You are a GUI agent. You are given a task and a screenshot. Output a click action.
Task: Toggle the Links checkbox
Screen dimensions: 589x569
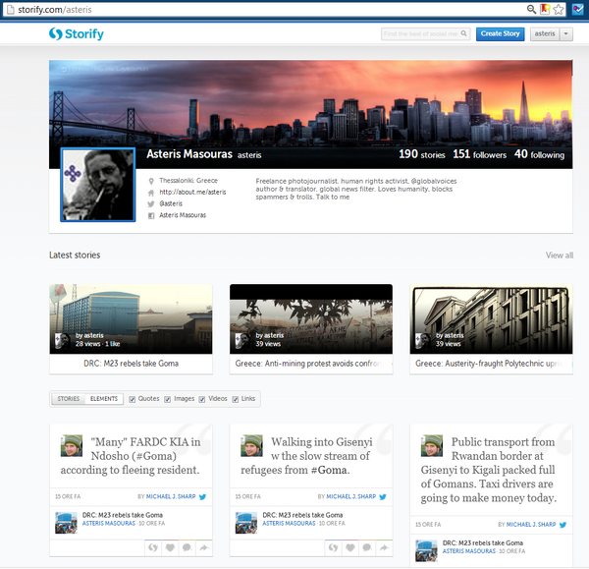click(236, 399)
